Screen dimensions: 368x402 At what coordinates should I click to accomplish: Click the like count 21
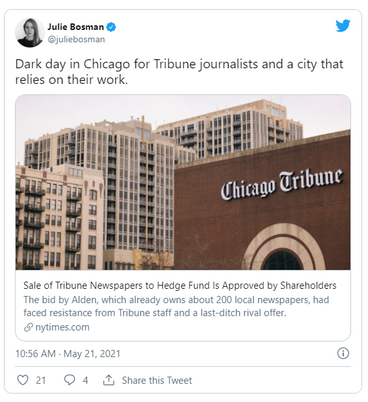(40, 380)
